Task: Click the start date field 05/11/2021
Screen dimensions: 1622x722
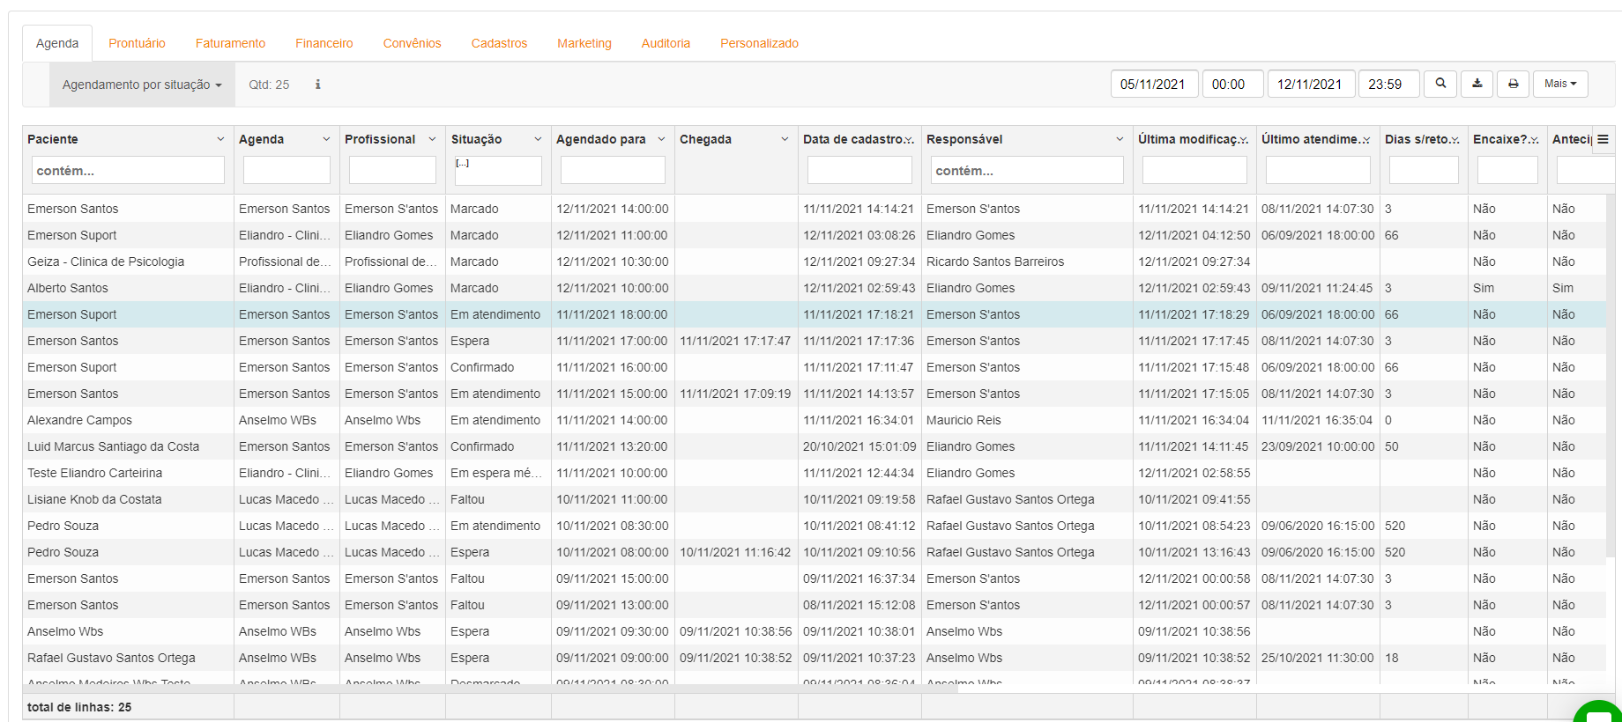Action: (x=1153, y=84)
